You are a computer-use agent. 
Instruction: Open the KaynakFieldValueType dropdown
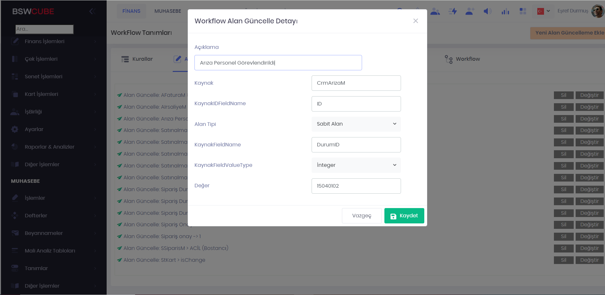(356, 165)
